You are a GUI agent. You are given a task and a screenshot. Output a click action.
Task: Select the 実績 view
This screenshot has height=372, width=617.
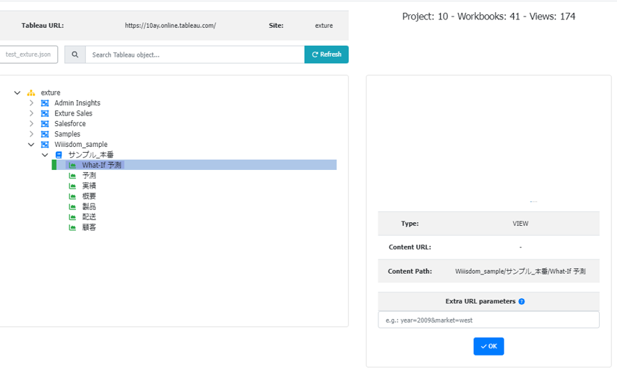click(89, 186)
